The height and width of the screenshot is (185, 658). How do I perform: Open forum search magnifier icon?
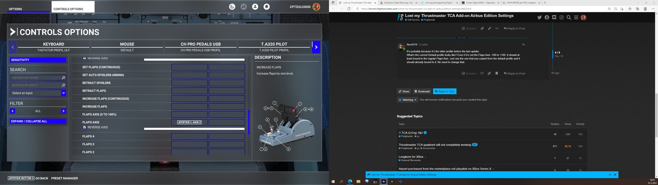tap(569, 17)
